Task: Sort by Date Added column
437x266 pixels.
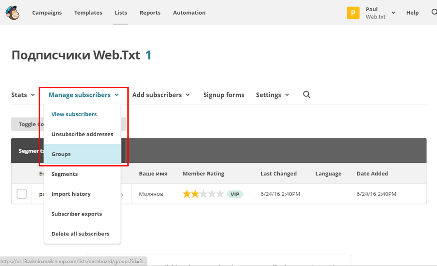Action: pos(372,173)
